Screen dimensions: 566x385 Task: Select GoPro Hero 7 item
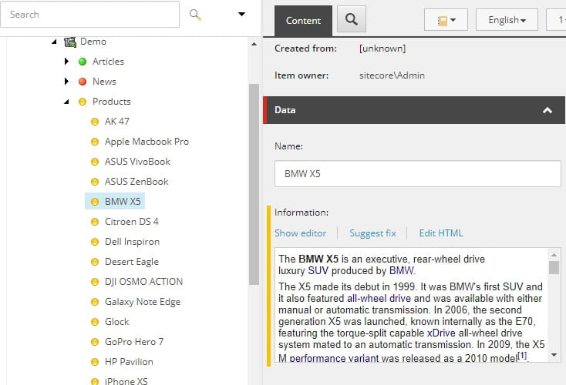coord(134,342)
